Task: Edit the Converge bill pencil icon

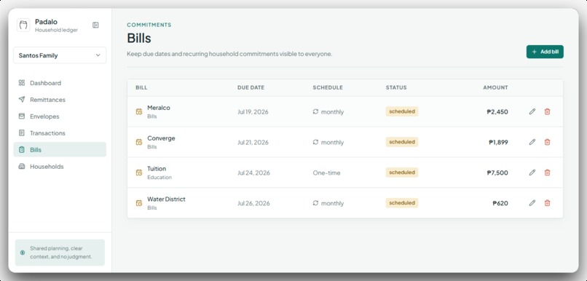Action: click(x=532, y=142)
